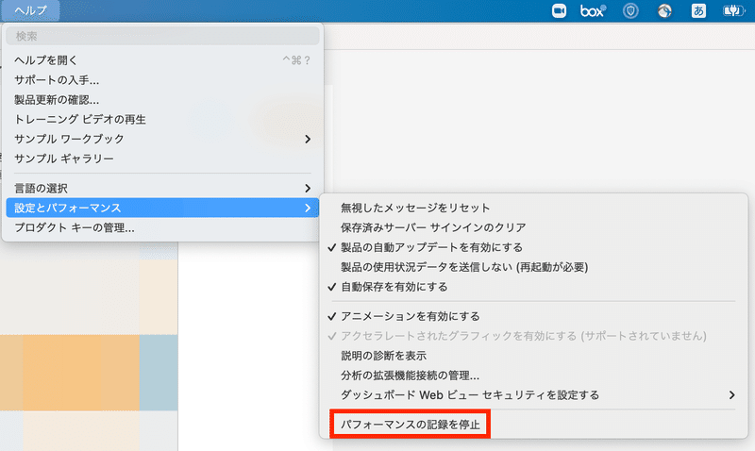
Task: Choose サポートの入手... menu item
Action: point(162,80)
